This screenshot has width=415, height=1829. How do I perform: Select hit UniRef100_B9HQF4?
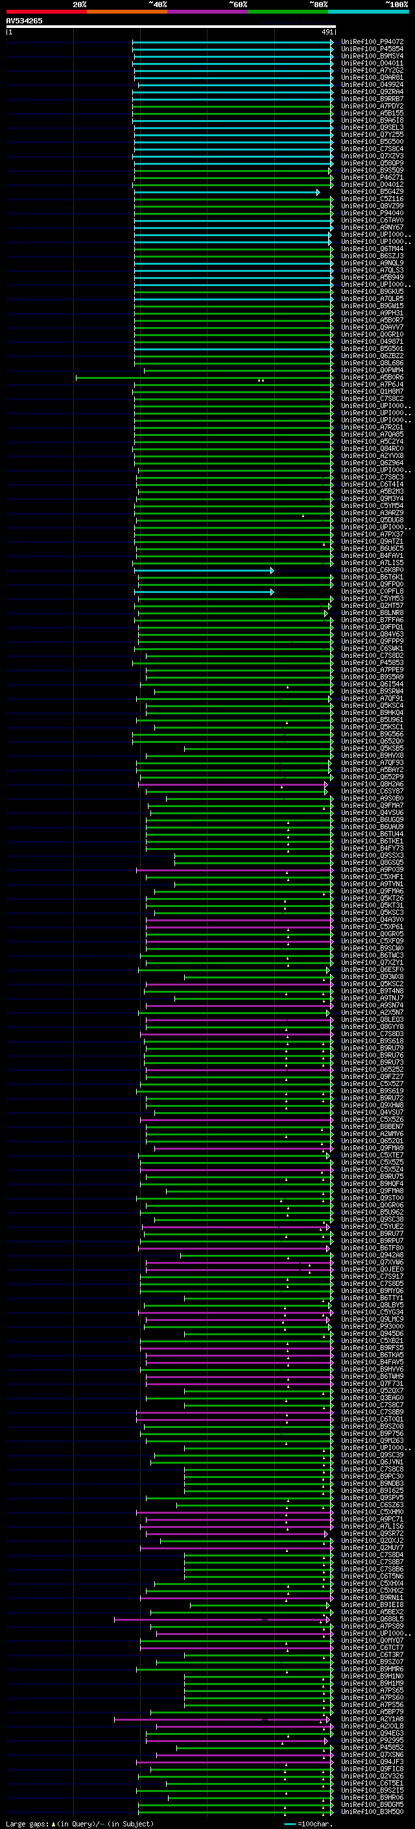tap(372, 1184)
